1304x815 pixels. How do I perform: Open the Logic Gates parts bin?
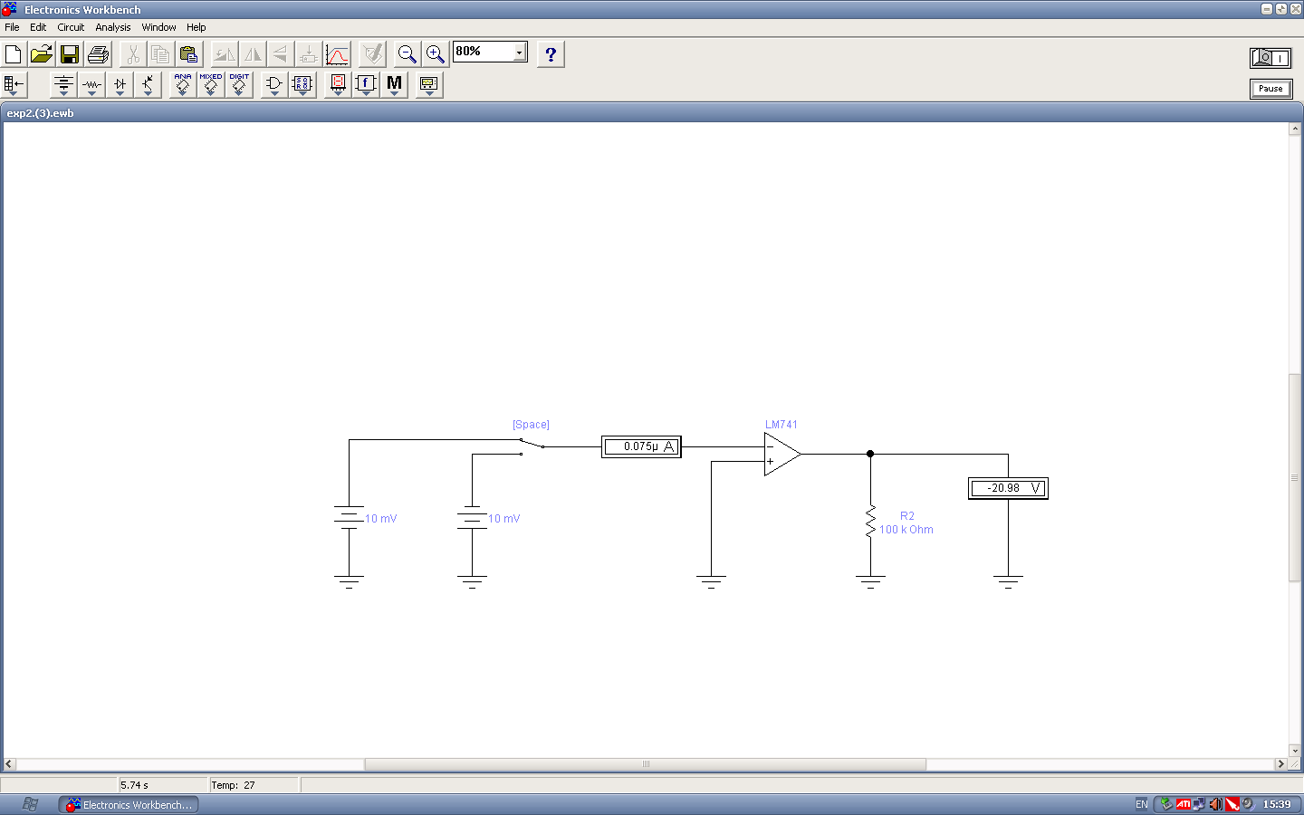(274, 85)
